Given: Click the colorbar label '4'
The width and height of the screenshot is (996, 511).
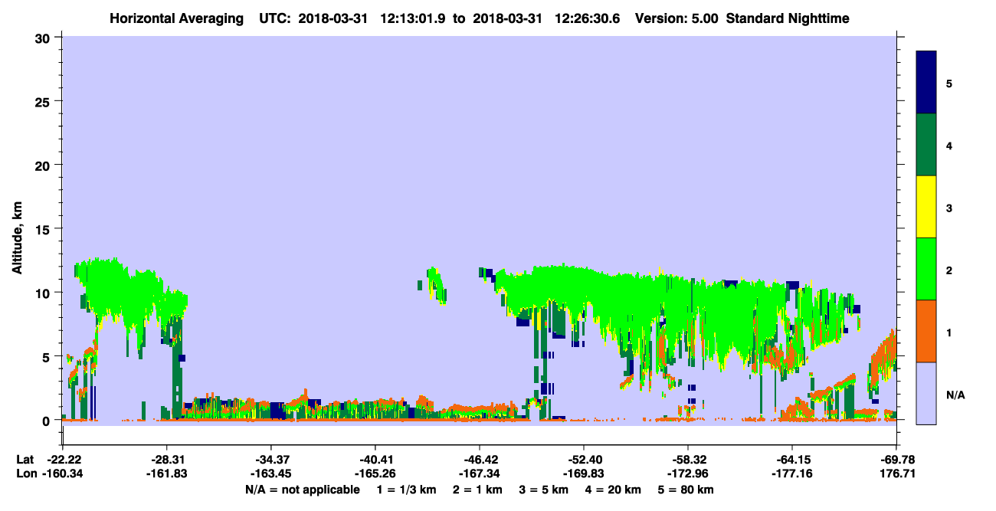Looking at the screenshot, I should (949, 145).
